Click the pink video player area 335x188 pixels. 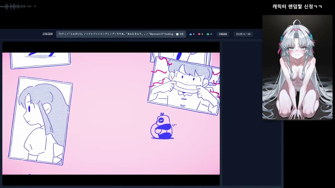(x=111, y=114)
